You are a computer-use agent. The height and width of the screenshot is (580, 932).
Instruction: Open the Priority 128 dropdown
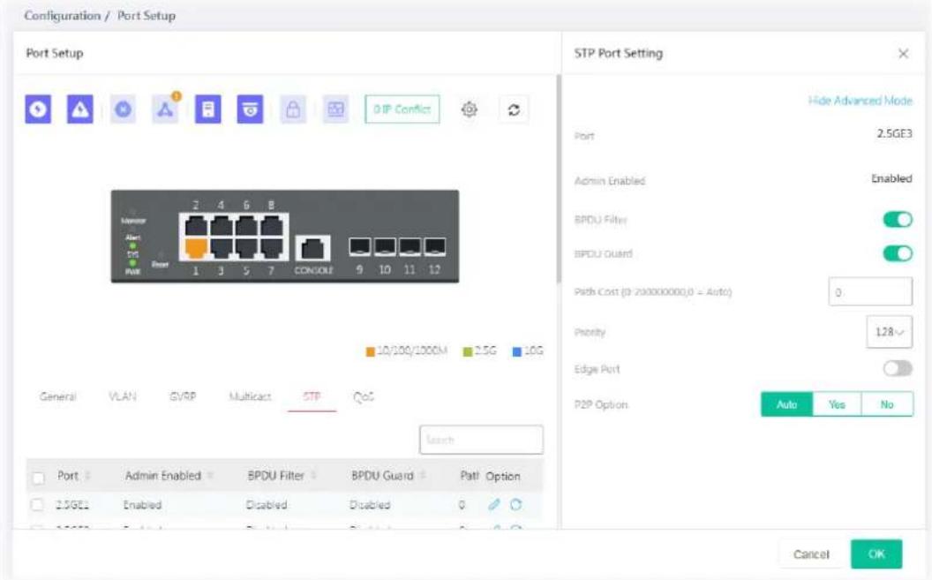[890, 332]
